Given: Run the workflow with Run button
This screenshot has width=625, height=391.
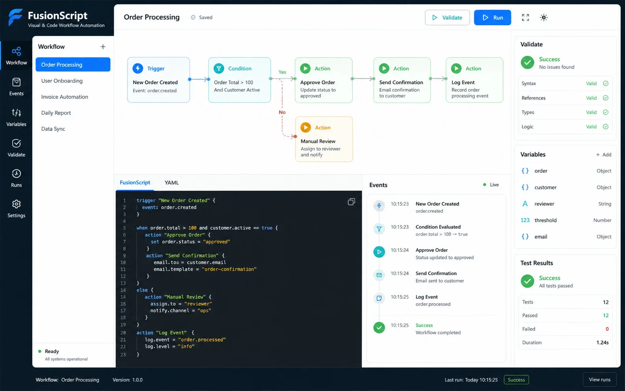Looking at the screenshot, I should tap(493, 17).
